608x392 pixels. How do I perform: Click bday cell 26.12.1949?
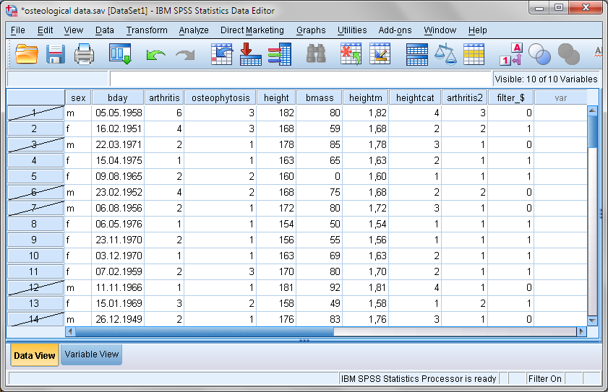(118, 319)
